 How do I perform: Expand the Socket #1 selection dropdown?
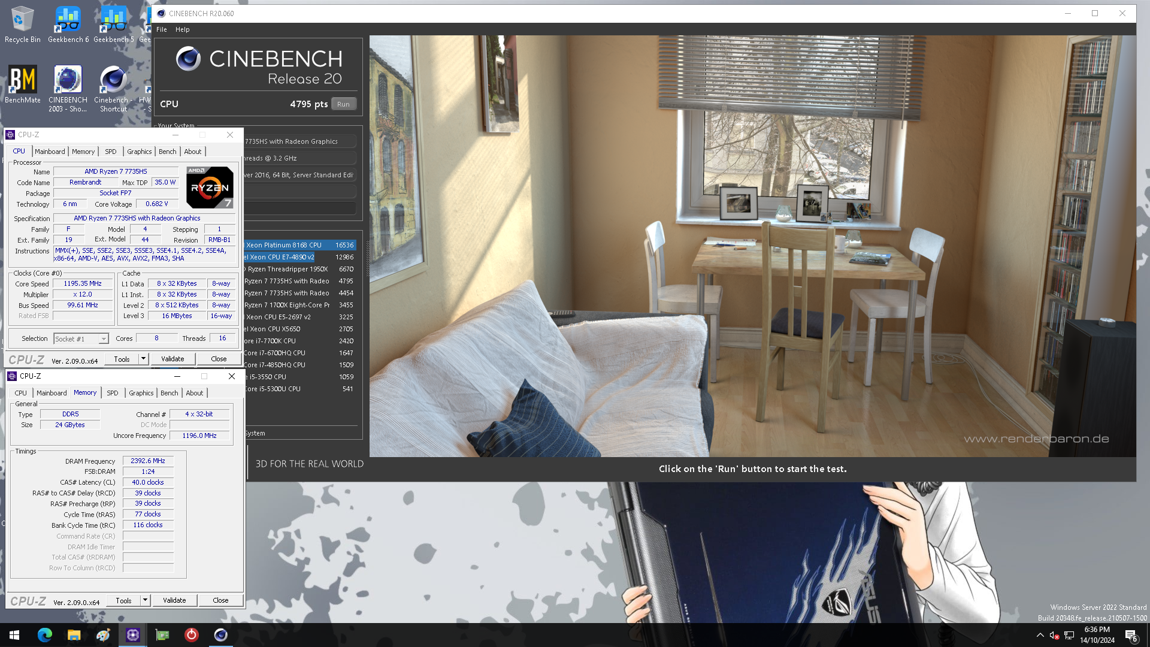point(103,339)
